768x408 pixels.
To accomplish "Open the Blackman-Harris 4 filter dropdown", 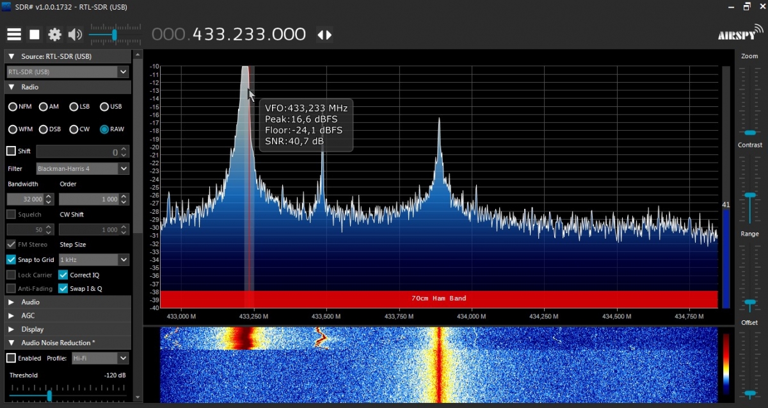I will click(x=83, y=168).
